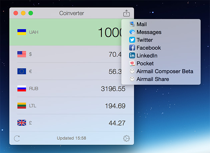Click the £ currency symbol label
This screenshot has width=210, height=153.
tap(30, 123)
